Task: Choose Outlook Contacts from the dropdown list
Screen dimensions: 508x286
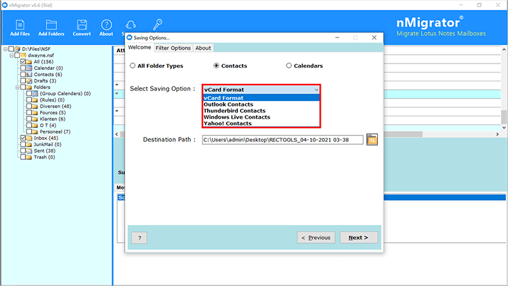Action: tap(228, 104)
